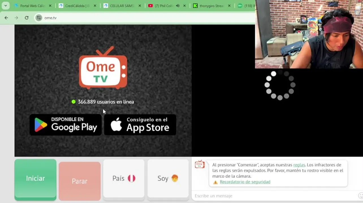
Task: Click the Ome TV avatar in chat
Action: (x=200, y=164)
